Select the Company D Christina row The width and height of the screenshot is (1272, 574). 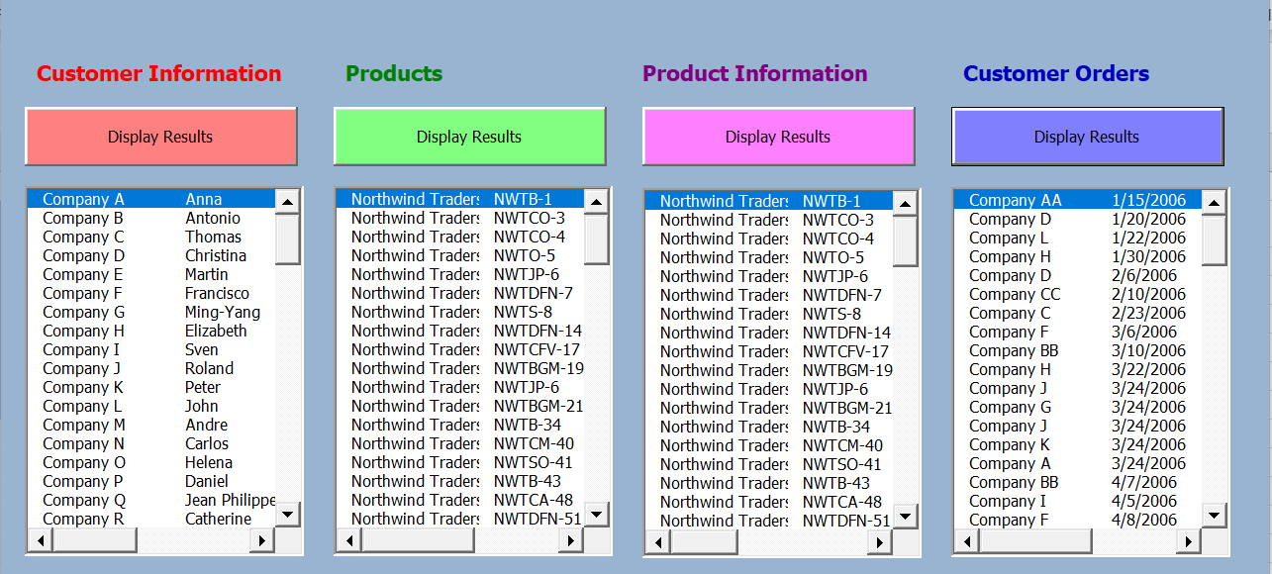point(152,255)
